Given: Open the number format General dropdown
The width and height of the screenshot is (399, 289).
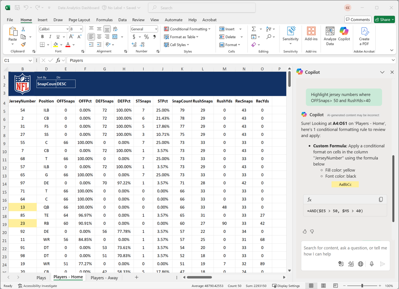Looking at the screenshot, I should (156, 29).
